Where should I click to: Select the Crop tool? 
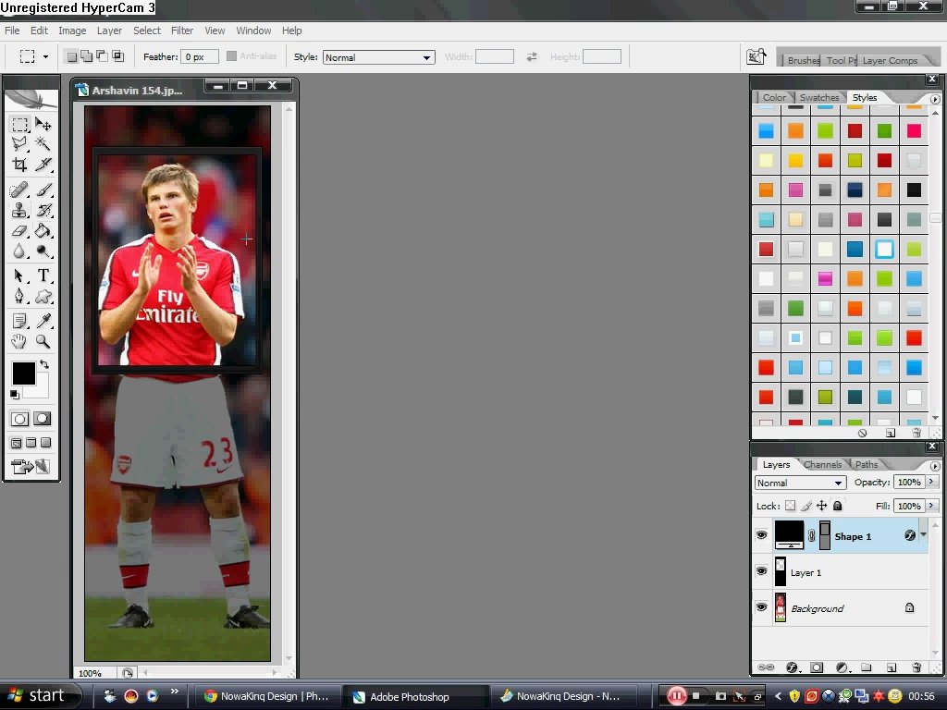[x=20, y=165]
